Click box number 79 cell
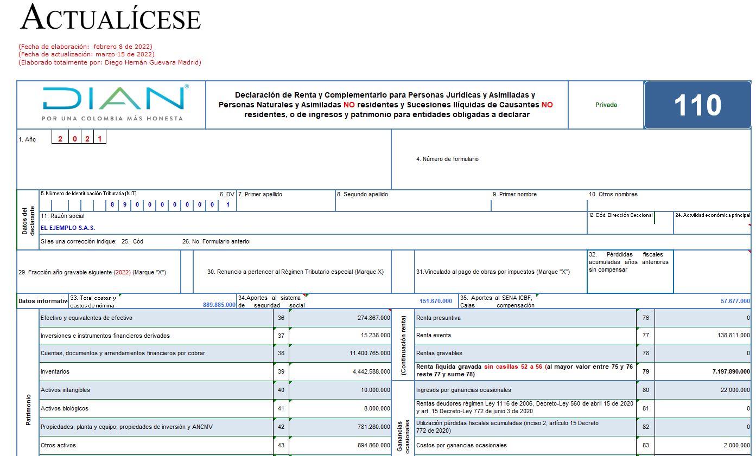This screenshot has height=456, width=756. [645, 371]
